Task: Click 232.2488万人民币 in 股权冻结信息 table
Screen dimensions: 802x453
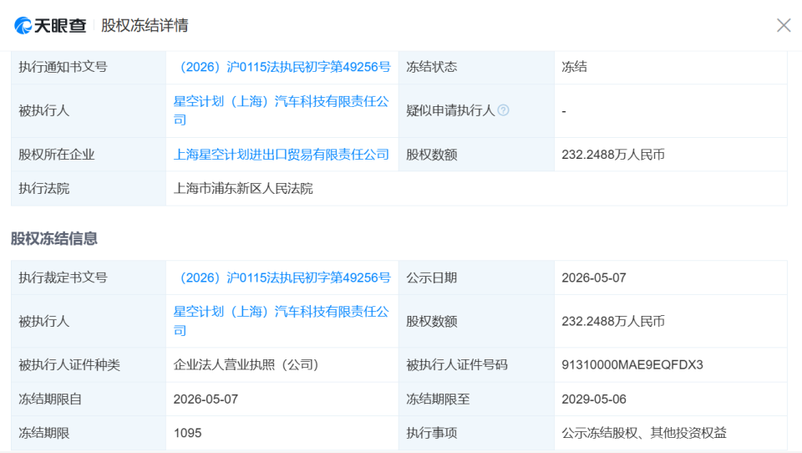Action: [613, 322]
